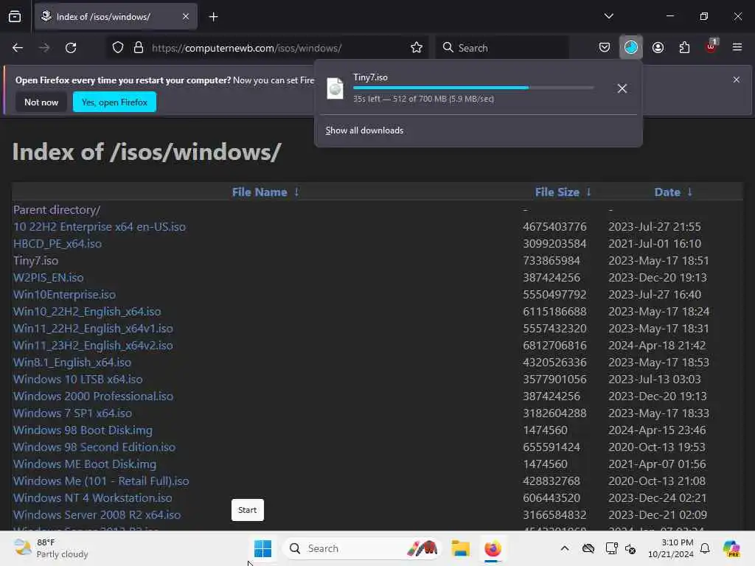The height and width of the screenshot is (566, 755).
Task: Open the Firefox View icon
Action: pos(15,17)
